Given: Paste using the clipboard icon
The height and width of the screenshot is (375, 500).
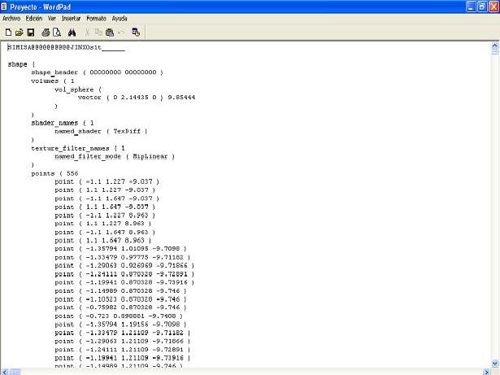Looking at the screenshot, I should [109, 32].
